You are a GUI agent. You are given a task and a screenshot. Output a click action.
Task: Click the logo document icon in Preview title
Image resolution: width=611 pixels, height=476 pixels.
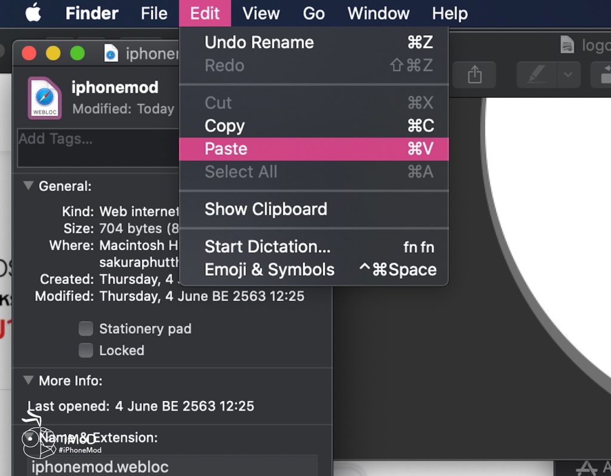point(567,45)
